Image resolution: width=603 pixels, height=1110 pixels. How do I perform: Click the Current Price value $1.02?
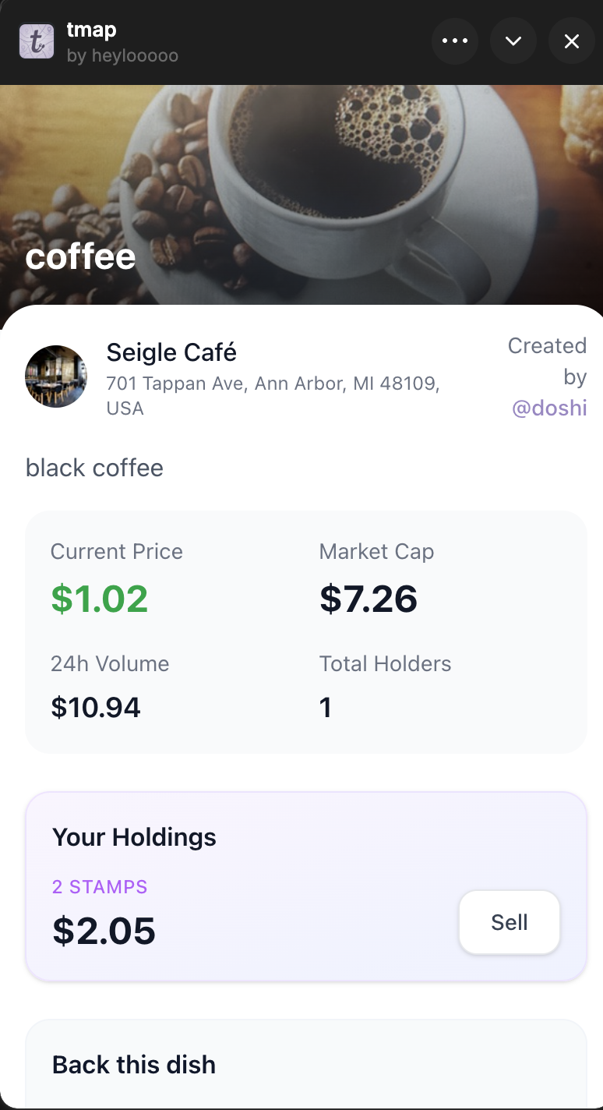click(x=100, y=599)
